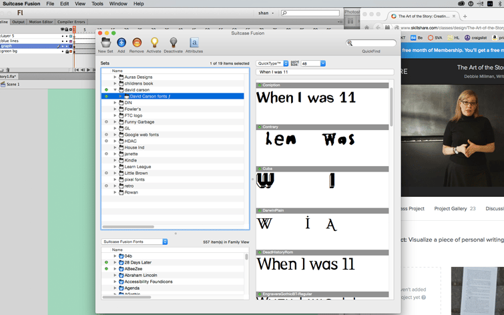
Task: Open the QuickType preview dropdown
Action: [272, 63]
